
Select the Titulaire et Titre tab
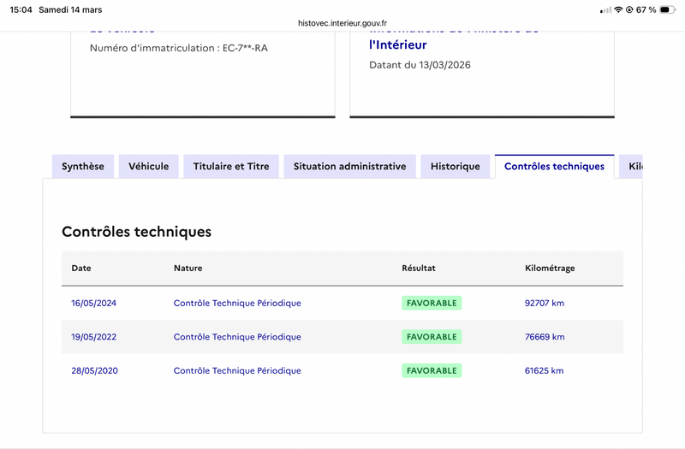coord(231,166)
